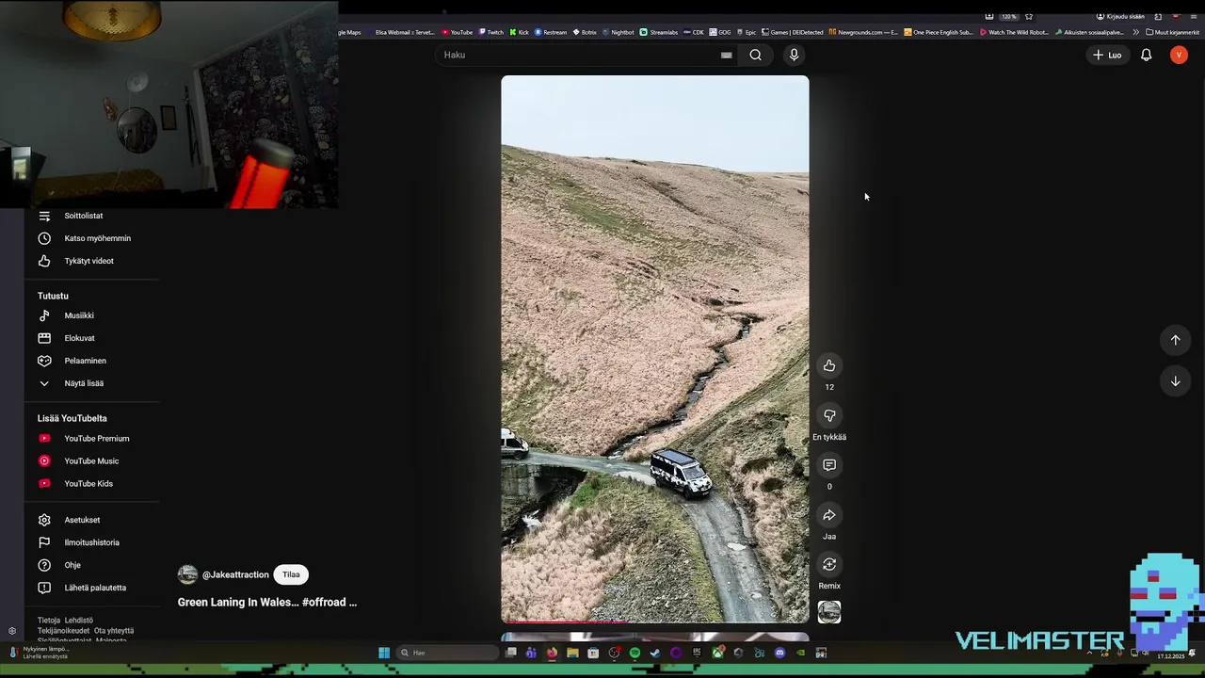Share the short with the Jaa arrow
This screenshot has height=678, width=1205.
(829, 515)
